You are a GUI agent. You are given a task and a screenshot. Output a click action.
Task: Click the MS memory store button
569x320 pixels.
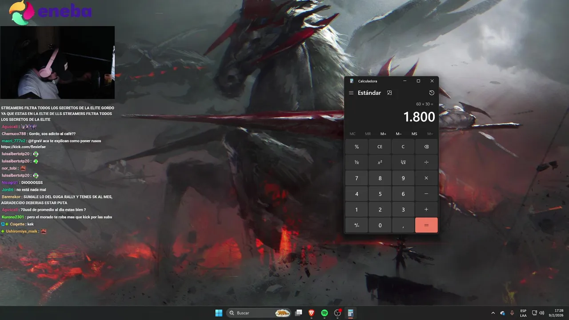pyautogui.click(x=414, y=134)
